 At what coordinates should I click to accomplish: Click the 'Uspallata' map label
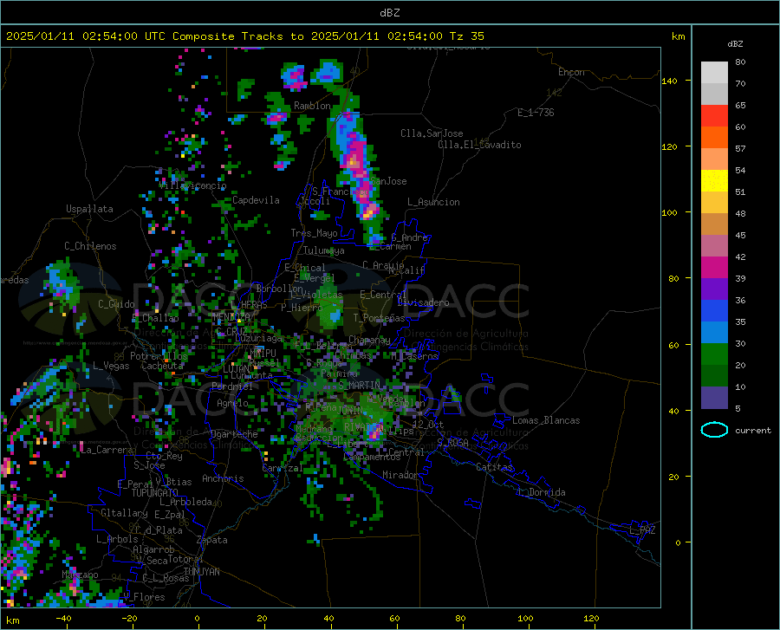coord(89,209)
